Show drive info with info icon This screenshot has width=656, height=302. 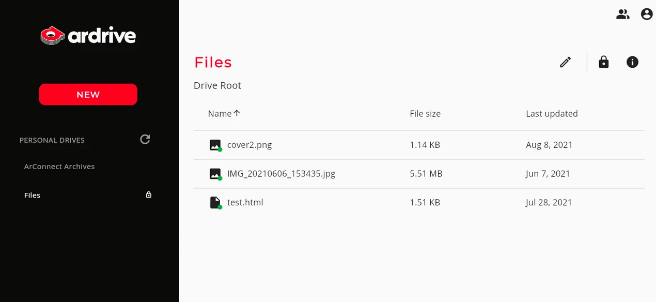[632, 62]
